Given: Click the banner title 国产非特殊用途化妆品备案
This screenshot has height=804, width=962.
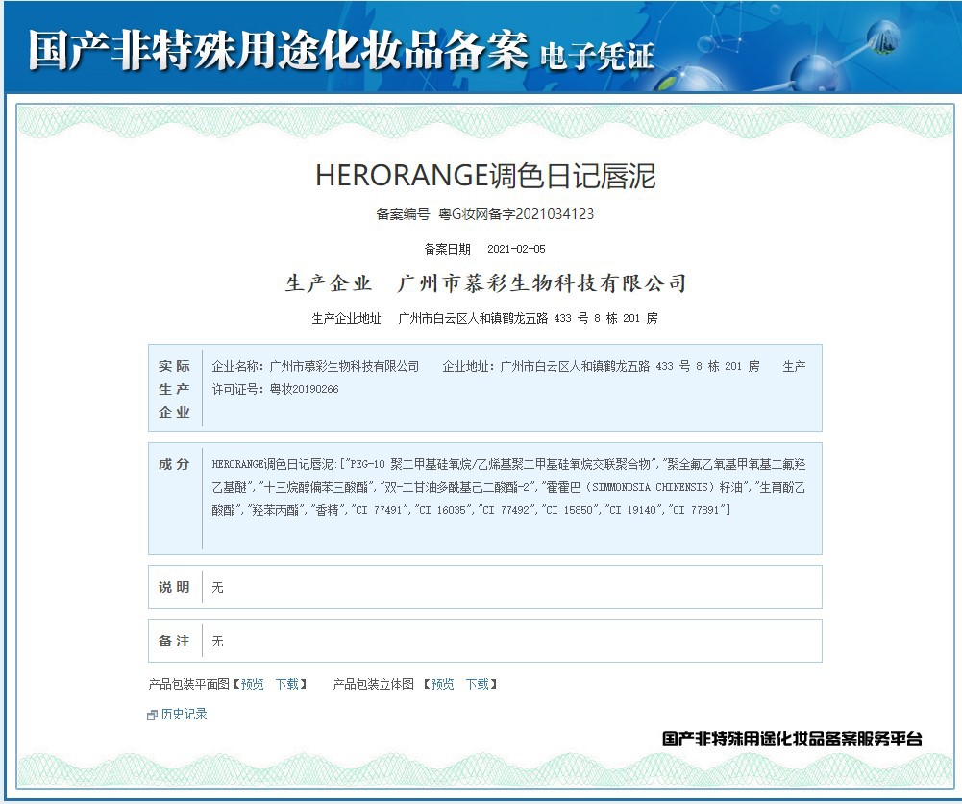Looking at the screenshot, I should [278, 50].
